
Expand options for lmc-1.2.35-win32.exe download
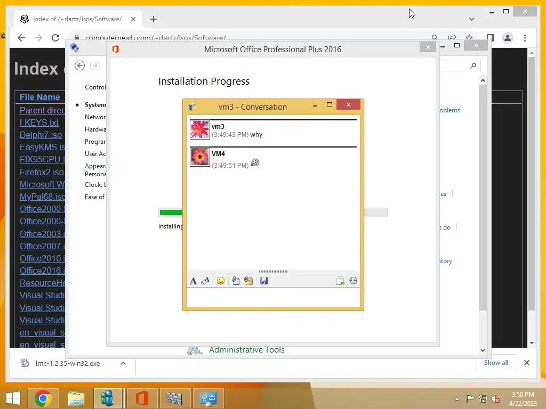pyautogui.click(x=123, y=363)
